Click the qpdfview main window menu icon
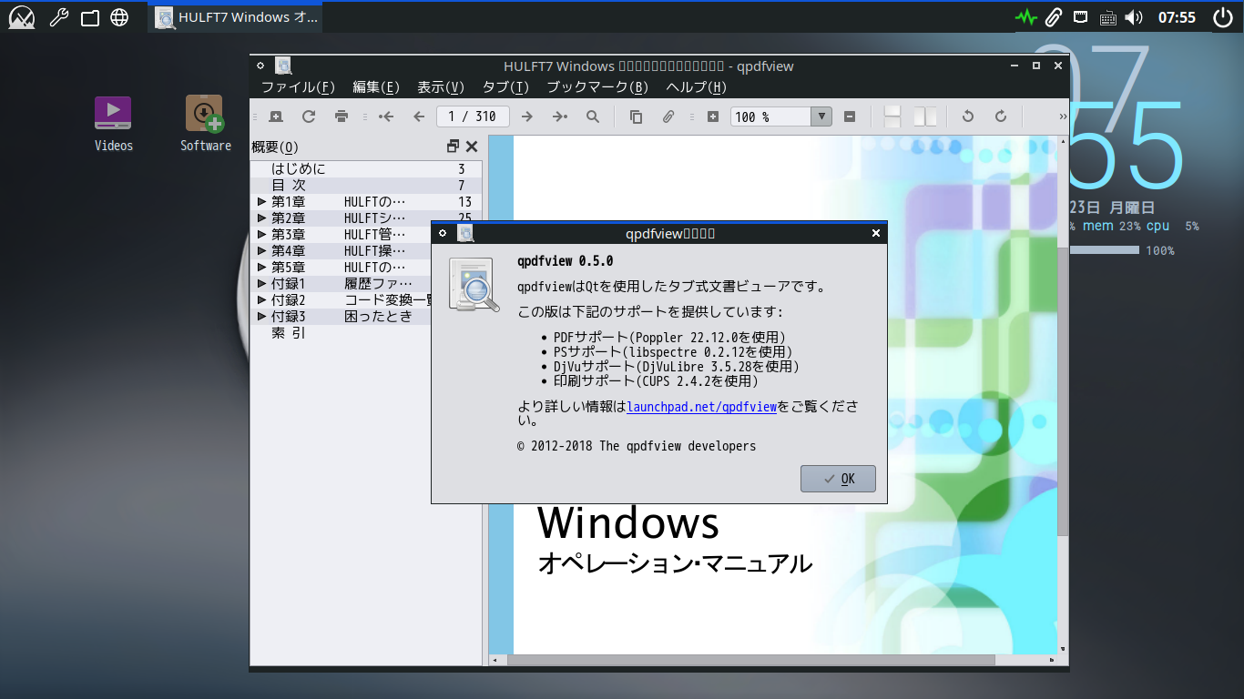 coord(260,66)
